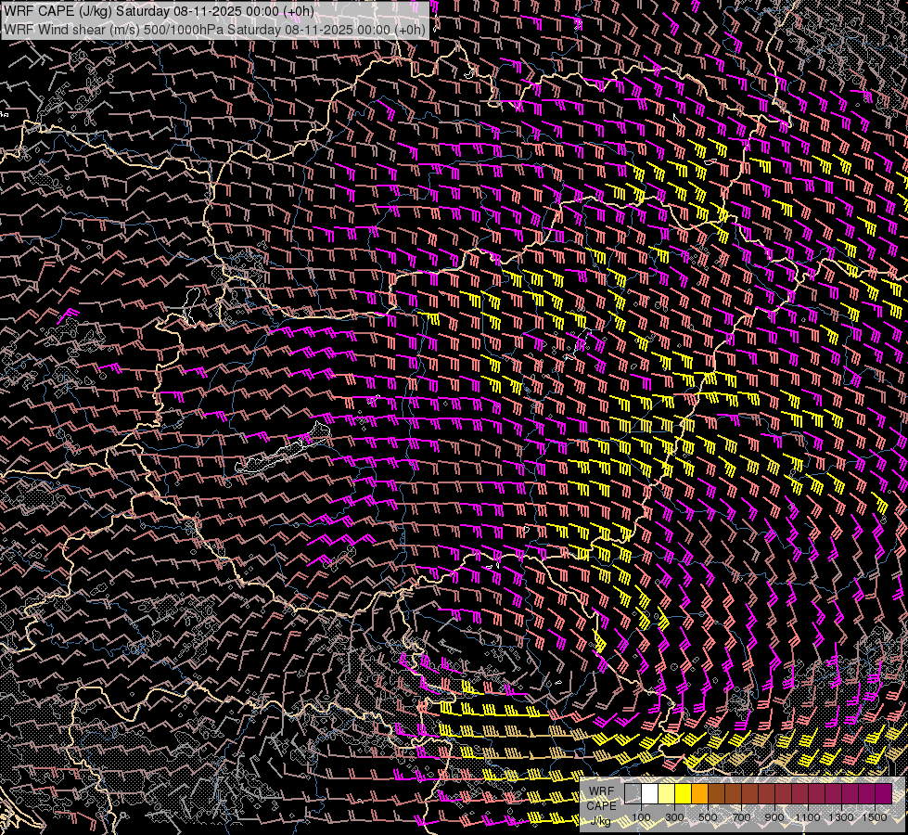Click the 1100 legend scale label
908x835 pixels.
click(x=808, y=817)
